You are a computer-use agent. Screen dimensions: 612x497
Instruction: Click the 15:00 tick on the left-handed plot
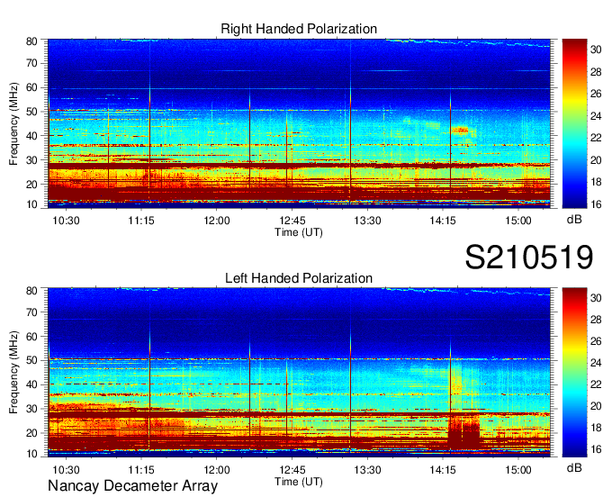(x=517, y=469)
